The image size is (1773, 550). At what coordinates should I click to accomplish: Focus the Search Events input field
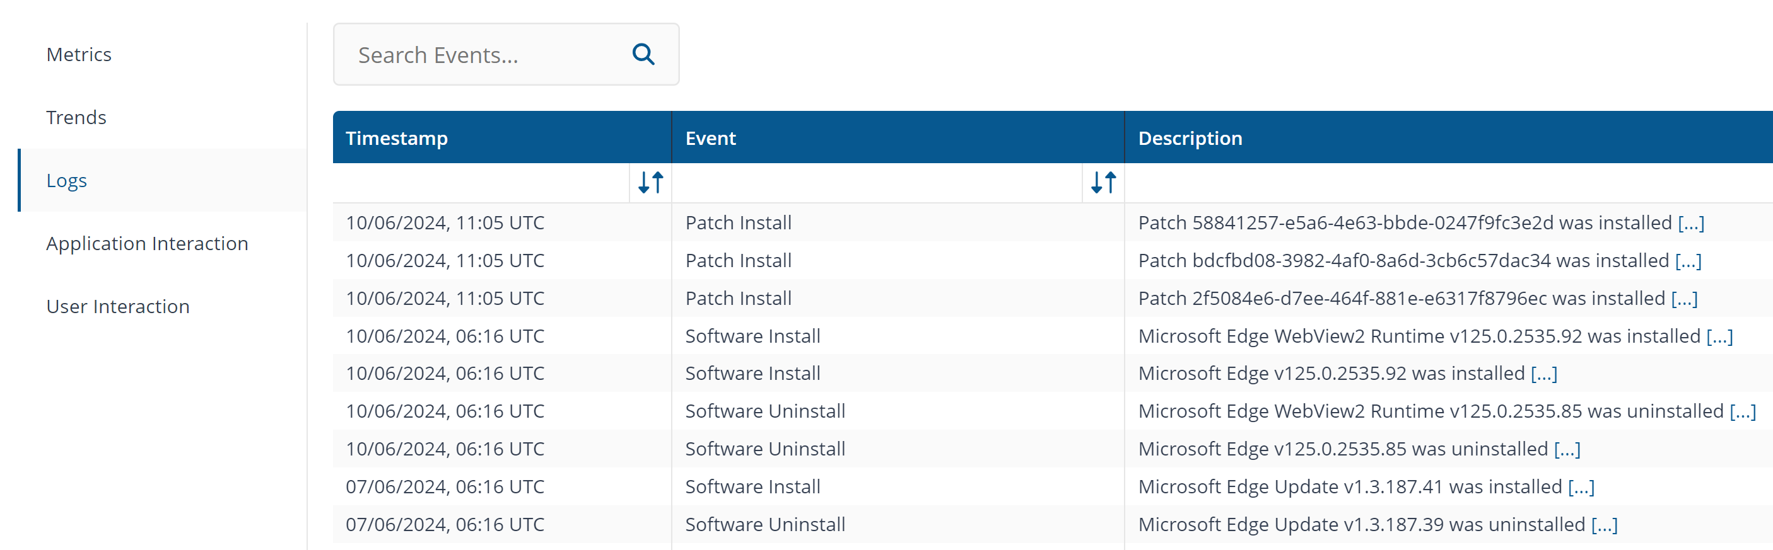pyautogui.click(x=482, y=54)
